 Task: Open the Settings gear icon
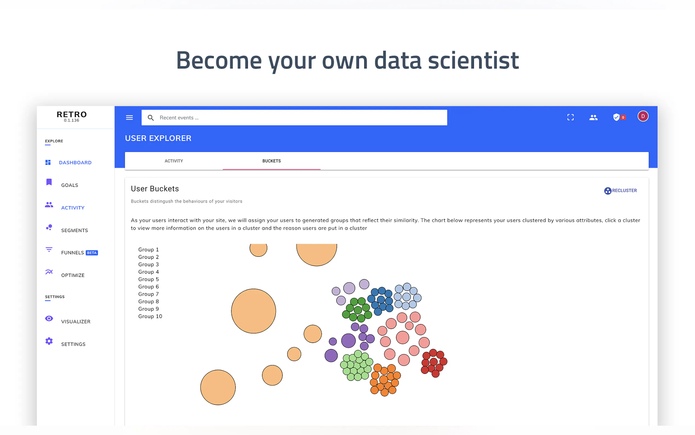49,341
